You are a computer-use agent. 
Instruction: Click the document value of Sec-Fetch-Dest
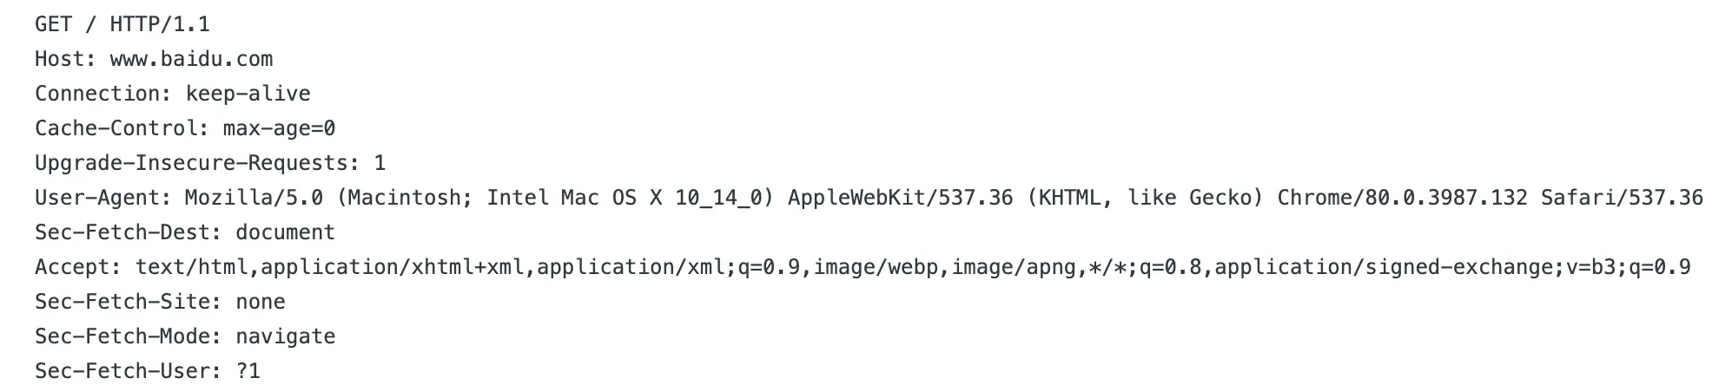coord(285,232)
